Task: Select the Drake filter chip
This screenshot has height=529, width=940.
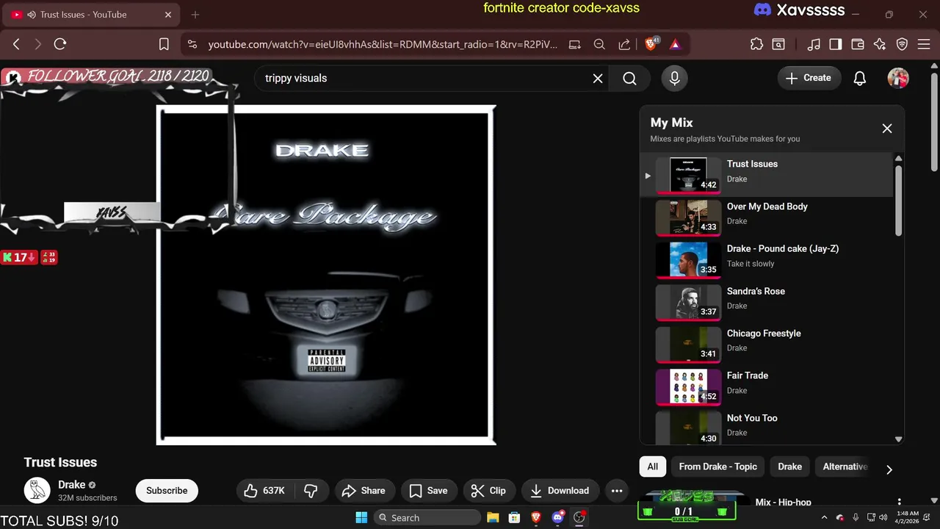Action: point(790,467)
